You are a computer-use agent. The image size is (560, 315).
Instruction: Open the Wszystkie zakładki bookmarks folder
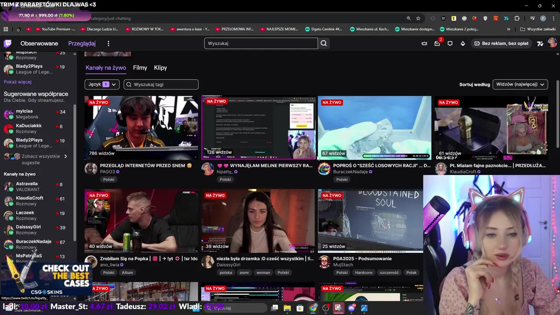click(x=538, y=29)
